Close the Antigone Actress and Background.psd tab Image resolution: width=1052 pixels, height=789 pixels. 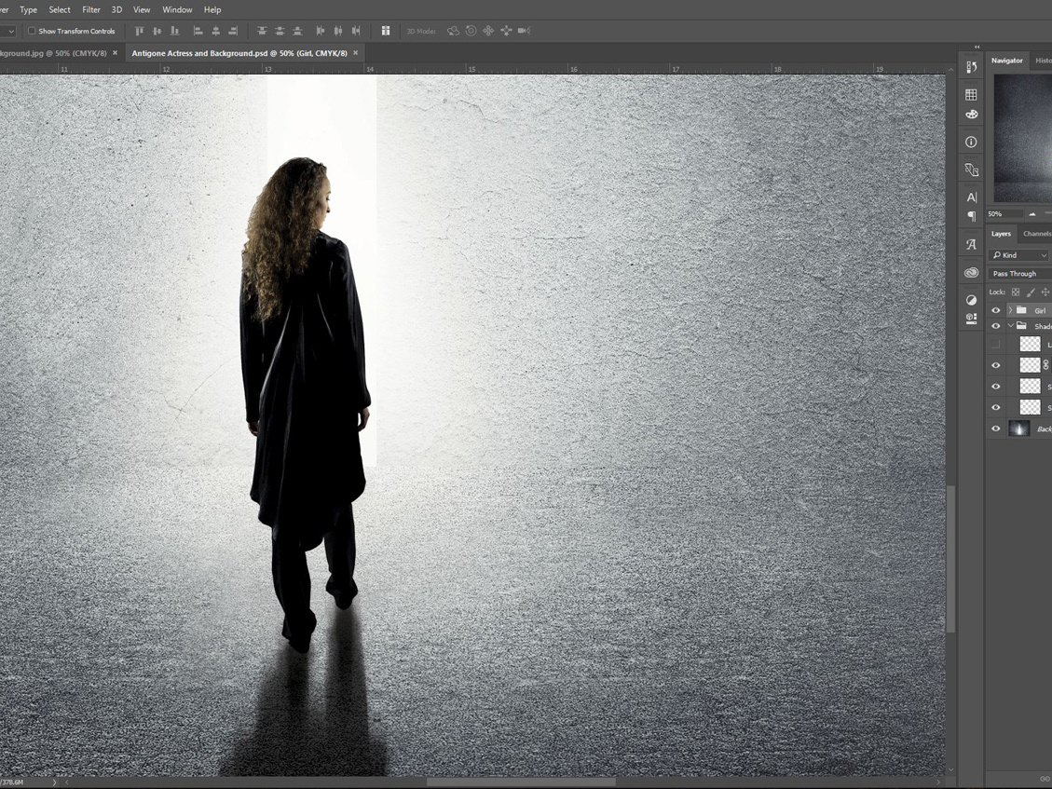(356, 53)
